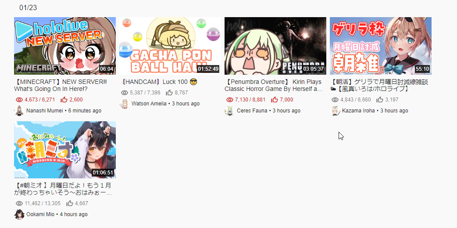Click the 03:05:37 duration badge

313,69
